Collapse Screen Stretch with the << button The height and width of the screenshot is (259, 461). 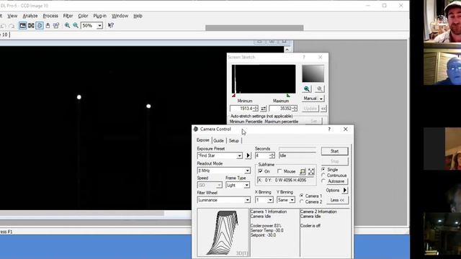[323, 109]
